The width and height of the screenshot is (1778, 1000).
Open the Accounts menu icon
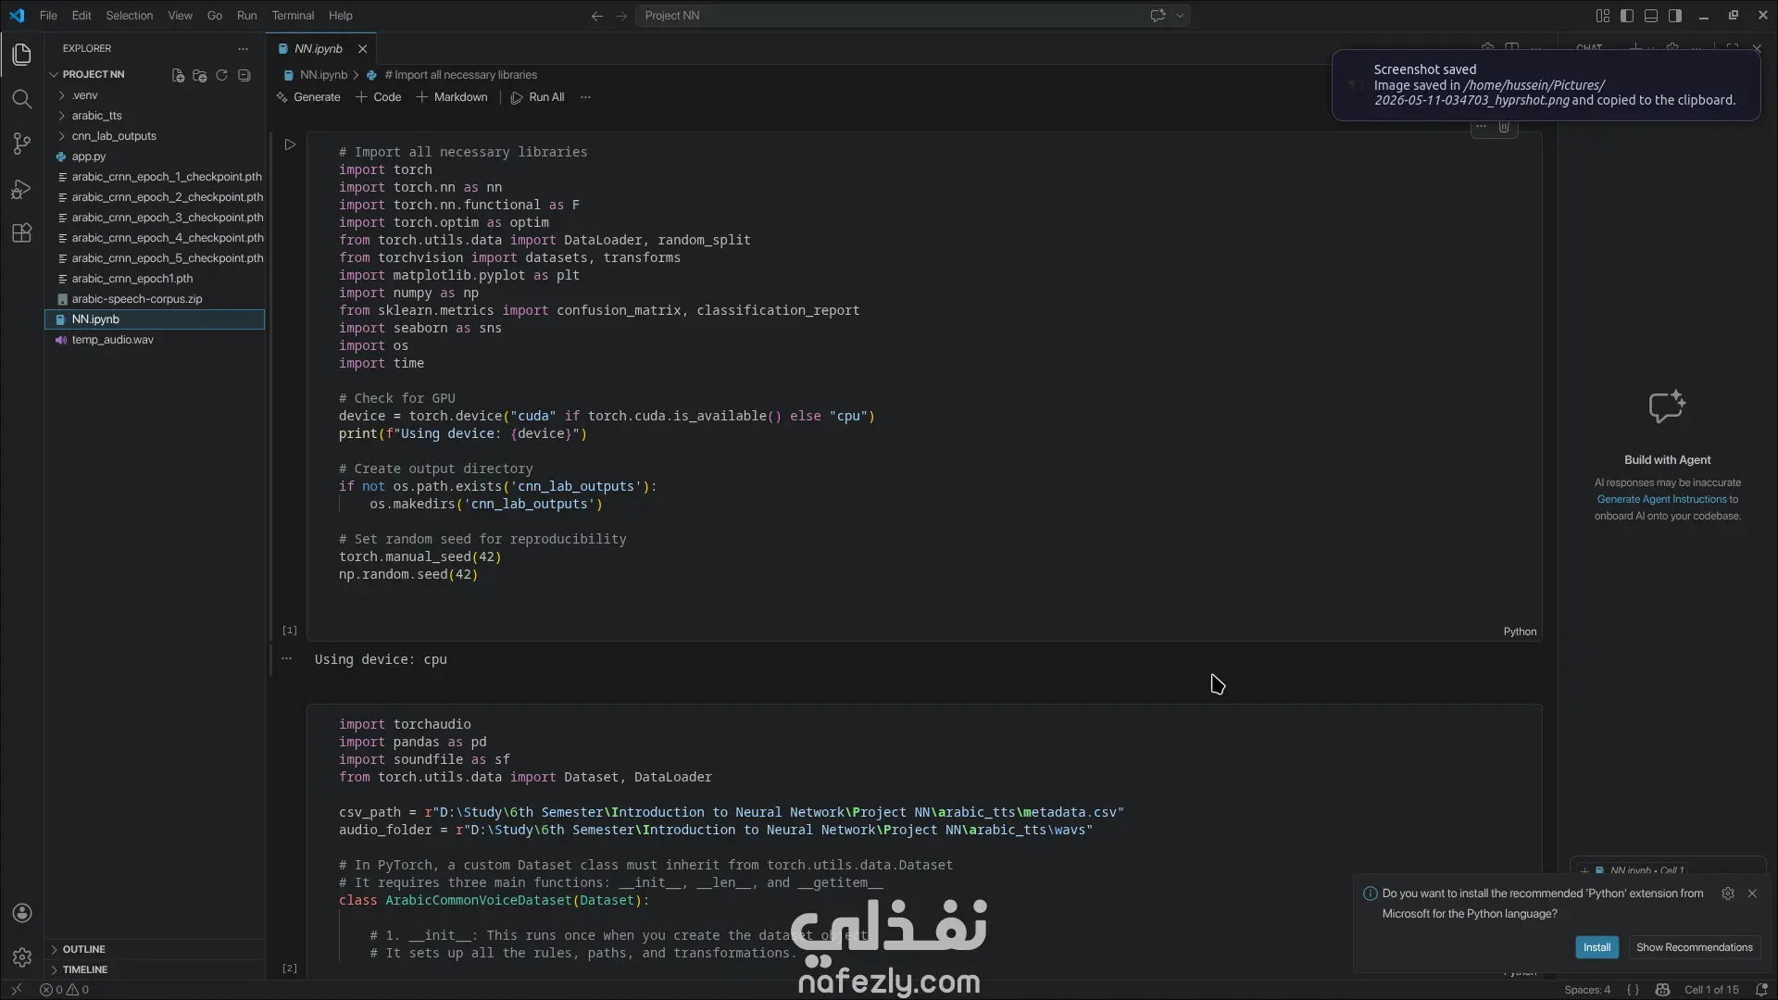coord(22,913)
